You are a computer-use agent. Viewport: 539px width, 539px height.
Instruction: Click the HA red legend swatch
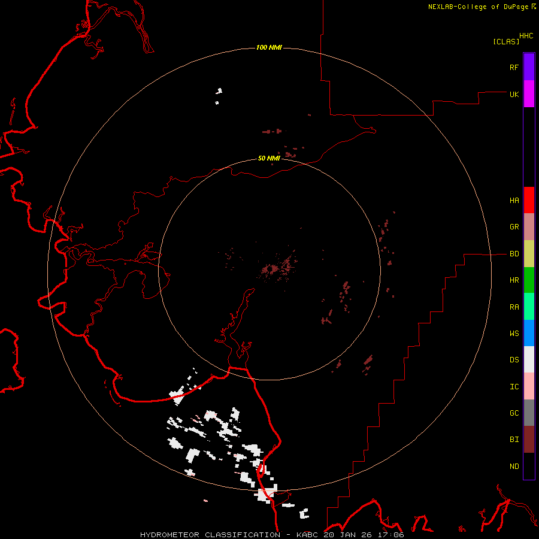pyautogui.click(x=529, y=200)
